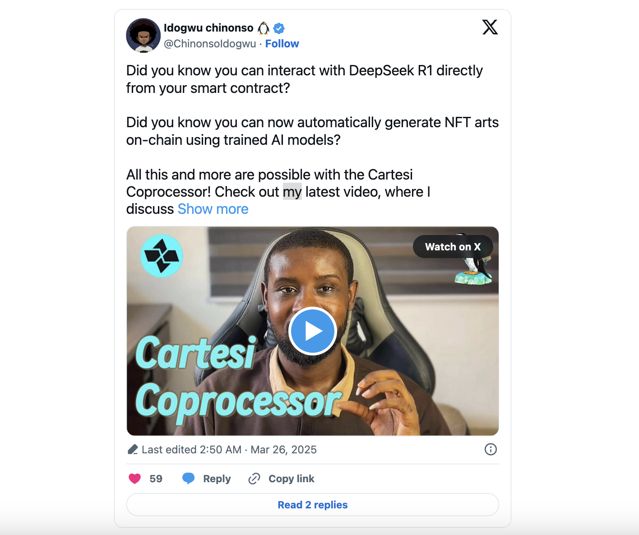This screenshot has height=535, width=639.
Task: Click Read 2 replies button
Action: (x=313, y=505)
